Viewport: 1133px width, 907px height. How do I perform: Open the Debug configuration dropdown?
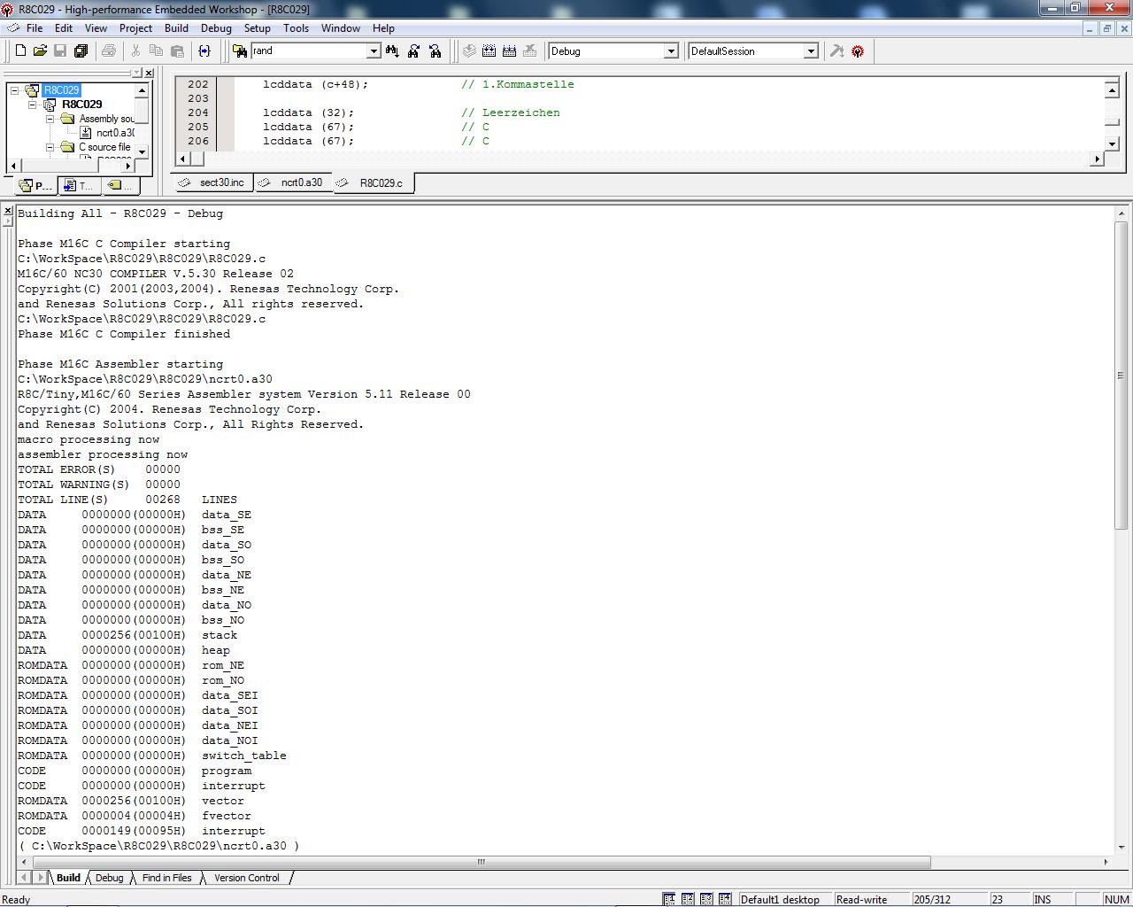pos(671,51)
